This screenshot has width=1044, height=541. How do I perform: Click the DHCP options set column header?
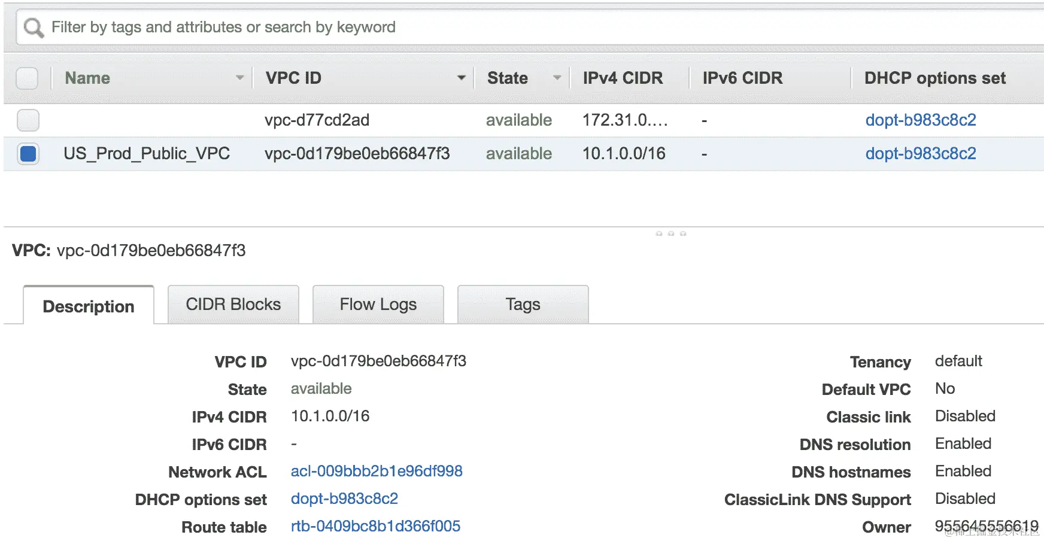[x=935, y=78]
